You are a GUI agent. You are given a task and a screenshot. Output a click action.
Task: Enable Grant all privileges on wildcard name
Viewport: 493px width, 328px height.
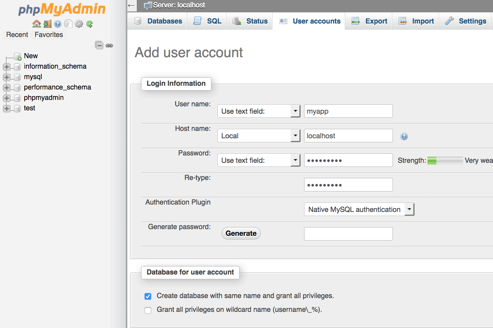148,310
